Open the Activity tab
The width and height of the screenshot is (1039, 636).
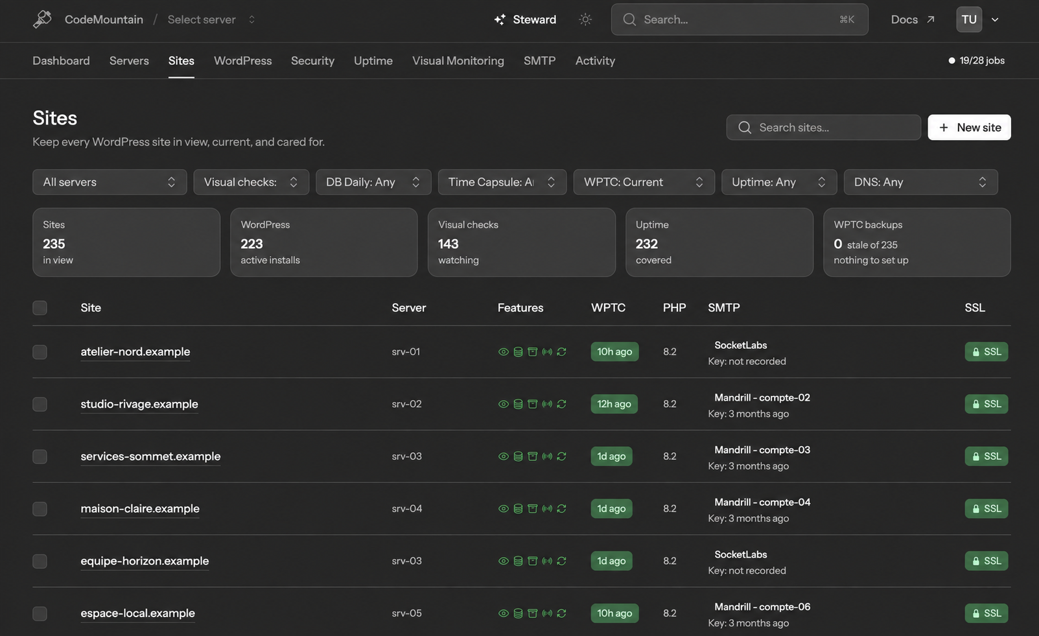(595, 60)
